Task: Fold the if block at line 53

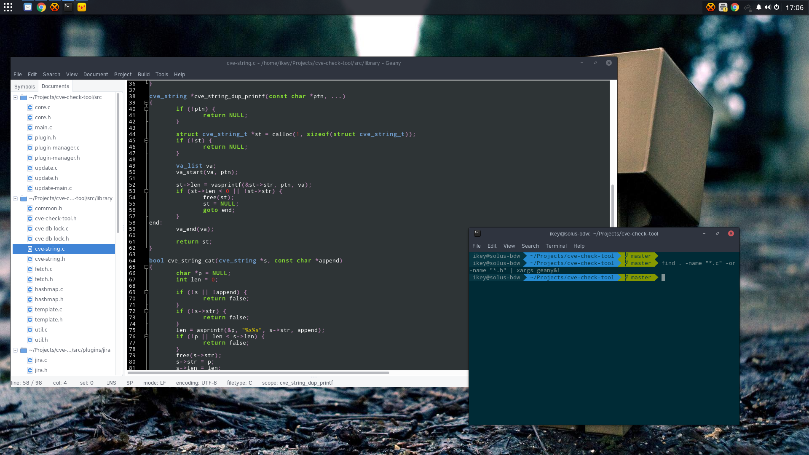Action: click(146, 191)
